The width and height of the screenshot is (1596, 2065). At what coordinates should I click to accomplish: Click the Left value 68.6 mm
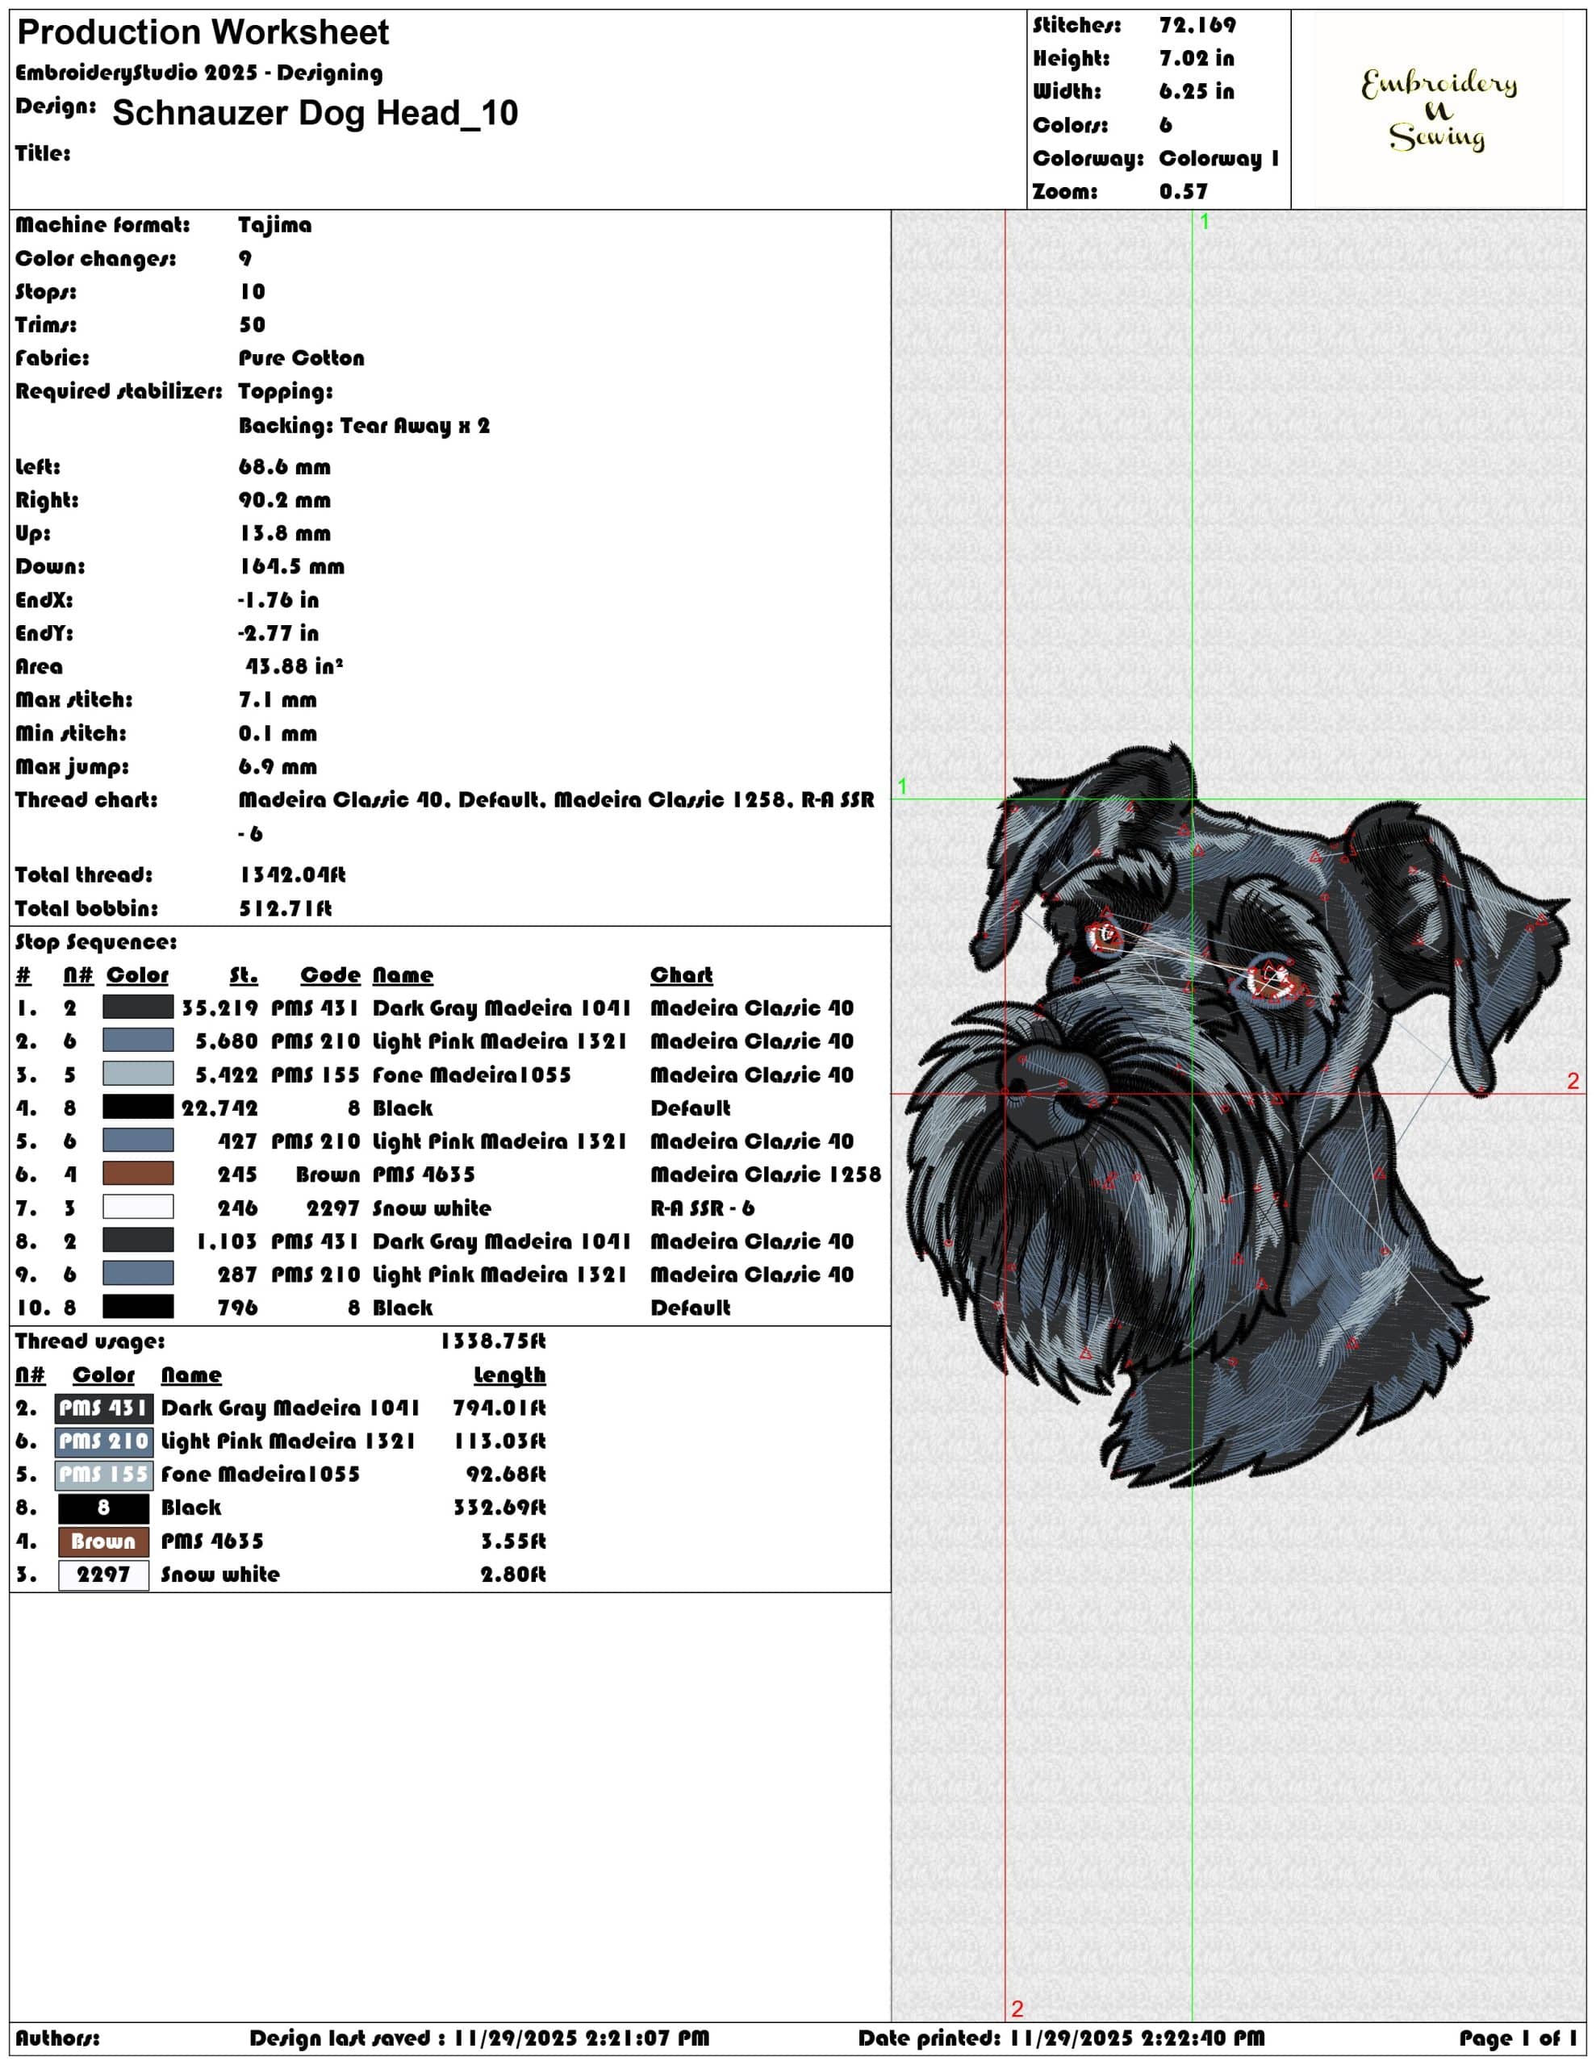(285, 467)
